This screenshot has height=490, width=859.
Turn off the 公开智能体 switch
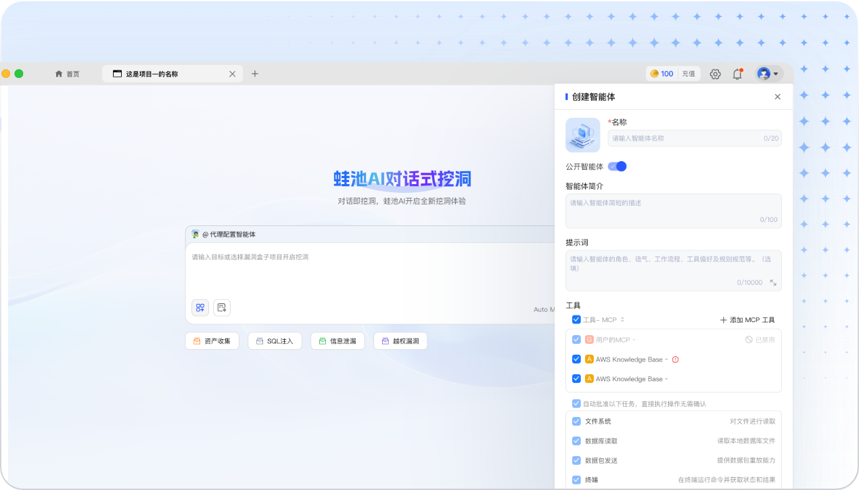click(616, 166)
